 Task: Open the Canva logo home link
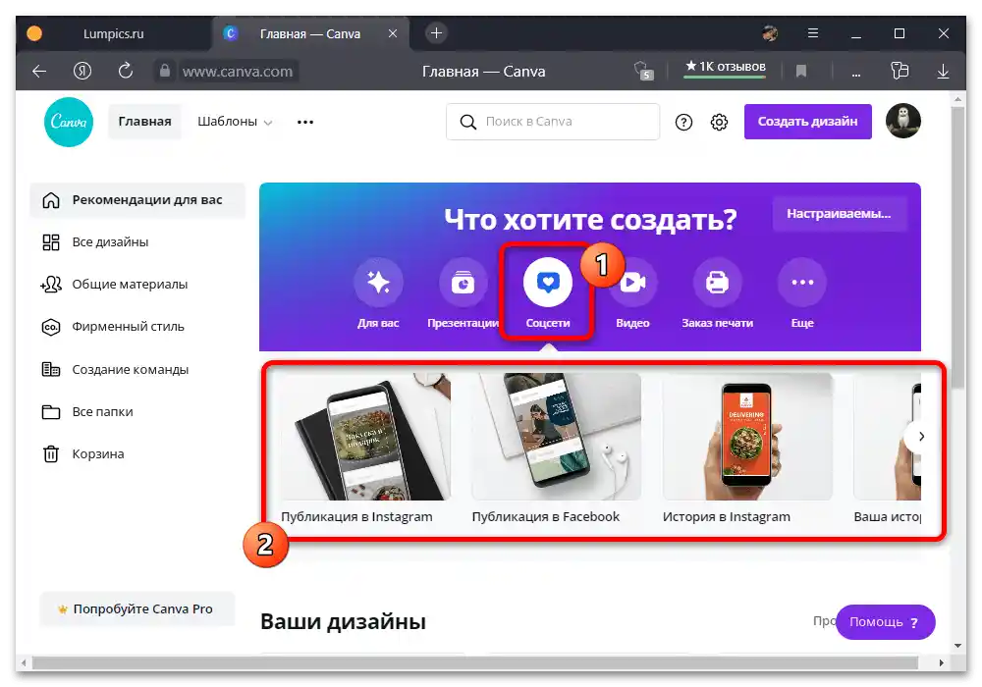pyautogui.click(x=69, y=122)
